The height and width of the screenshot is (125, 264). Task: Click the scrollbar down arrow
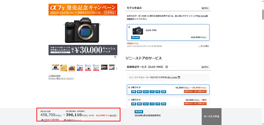pyautogui.click(x=263, y=124)
